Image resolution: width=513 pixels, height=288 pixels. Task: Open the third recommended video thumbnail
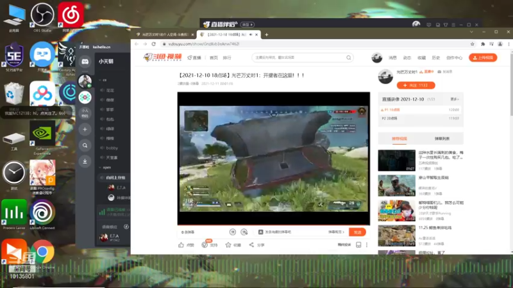[396, 211]
